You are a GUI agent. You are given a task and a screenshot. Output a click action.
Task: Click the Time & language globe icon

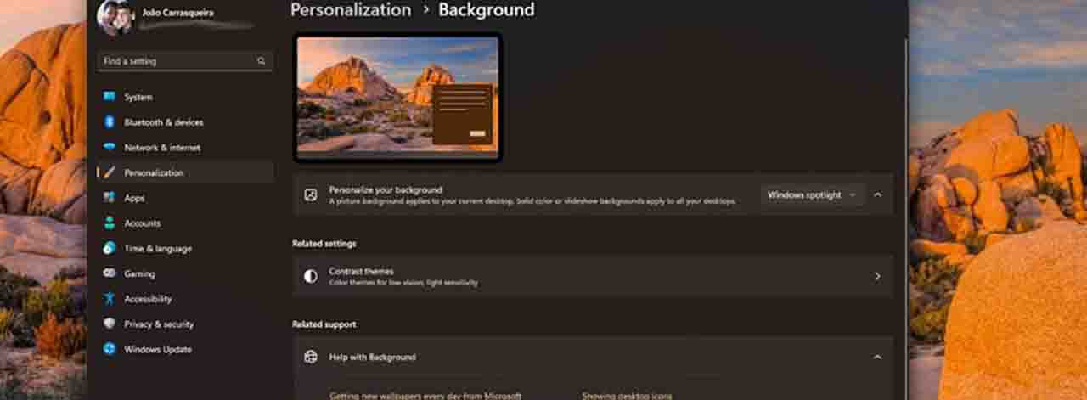pos(110,248)
